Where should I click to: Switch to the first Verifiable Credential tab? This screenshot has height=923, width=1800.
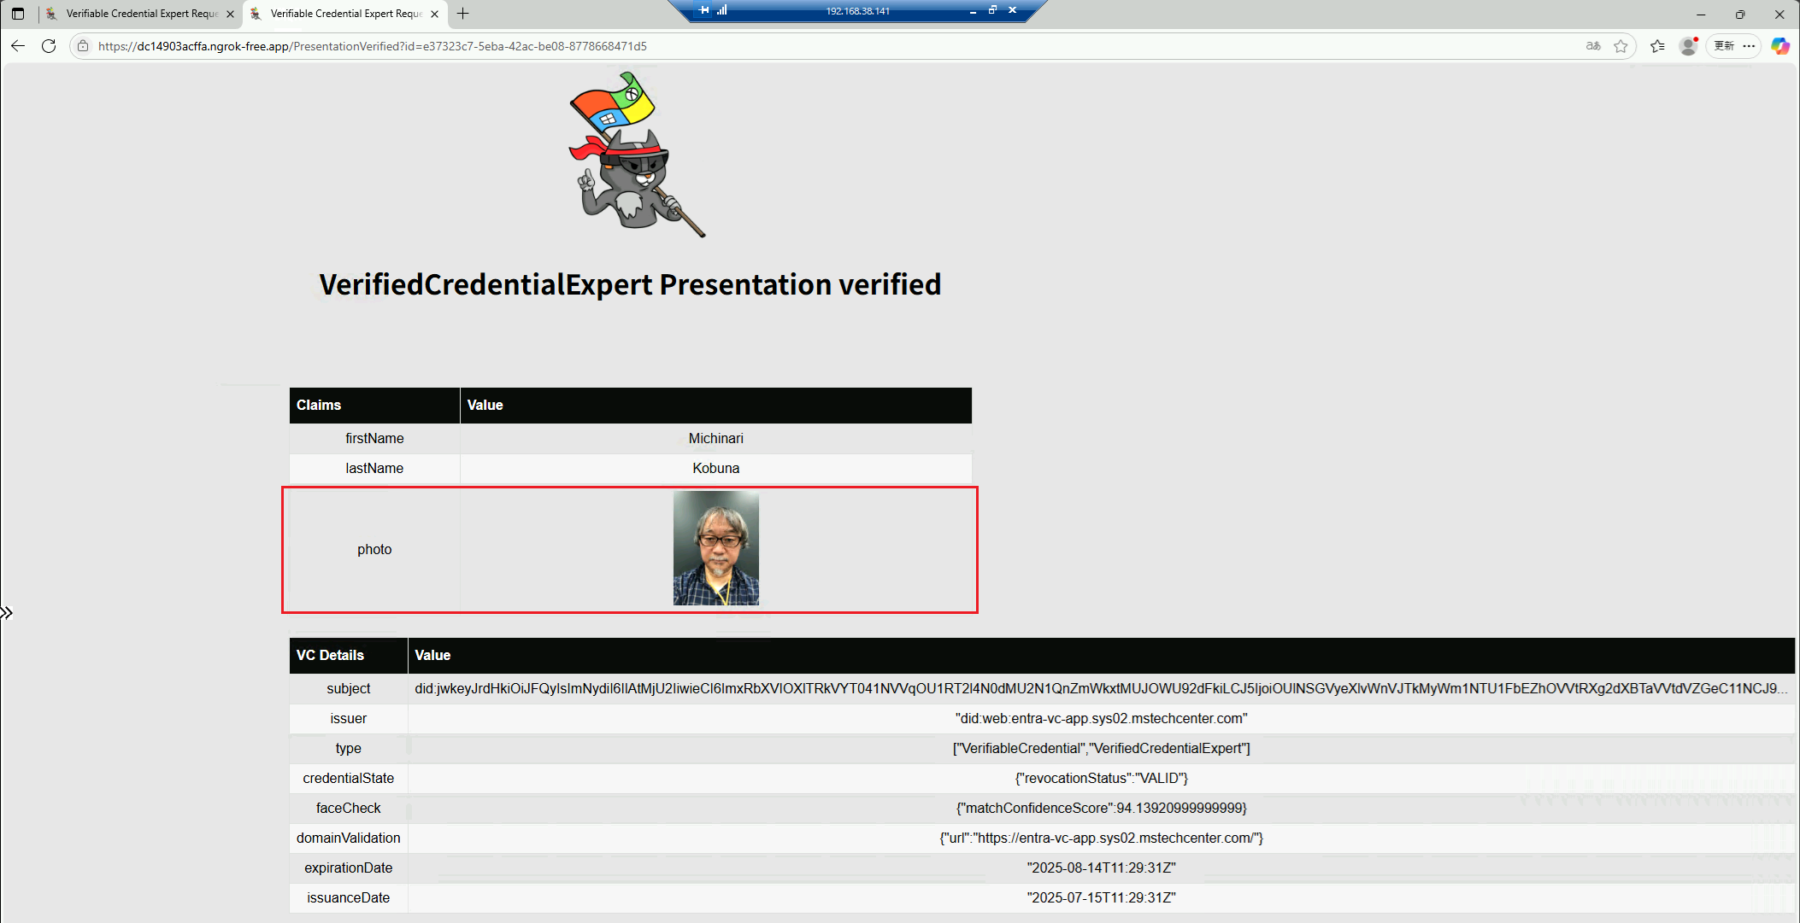tap(141, 14)
